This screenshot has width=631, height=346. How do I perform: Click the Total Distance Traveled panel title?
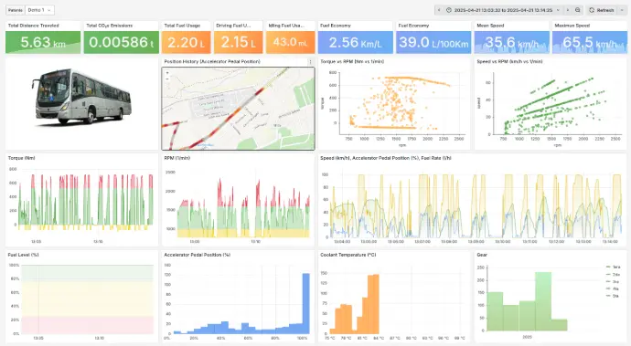pos(34,26)
